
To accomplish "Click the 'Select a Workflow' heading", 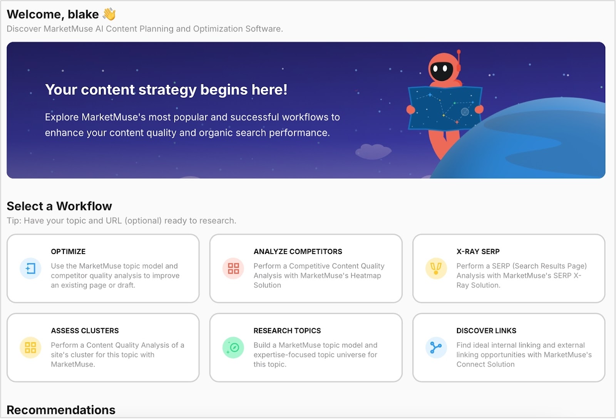I will click(x=59, y=206).
